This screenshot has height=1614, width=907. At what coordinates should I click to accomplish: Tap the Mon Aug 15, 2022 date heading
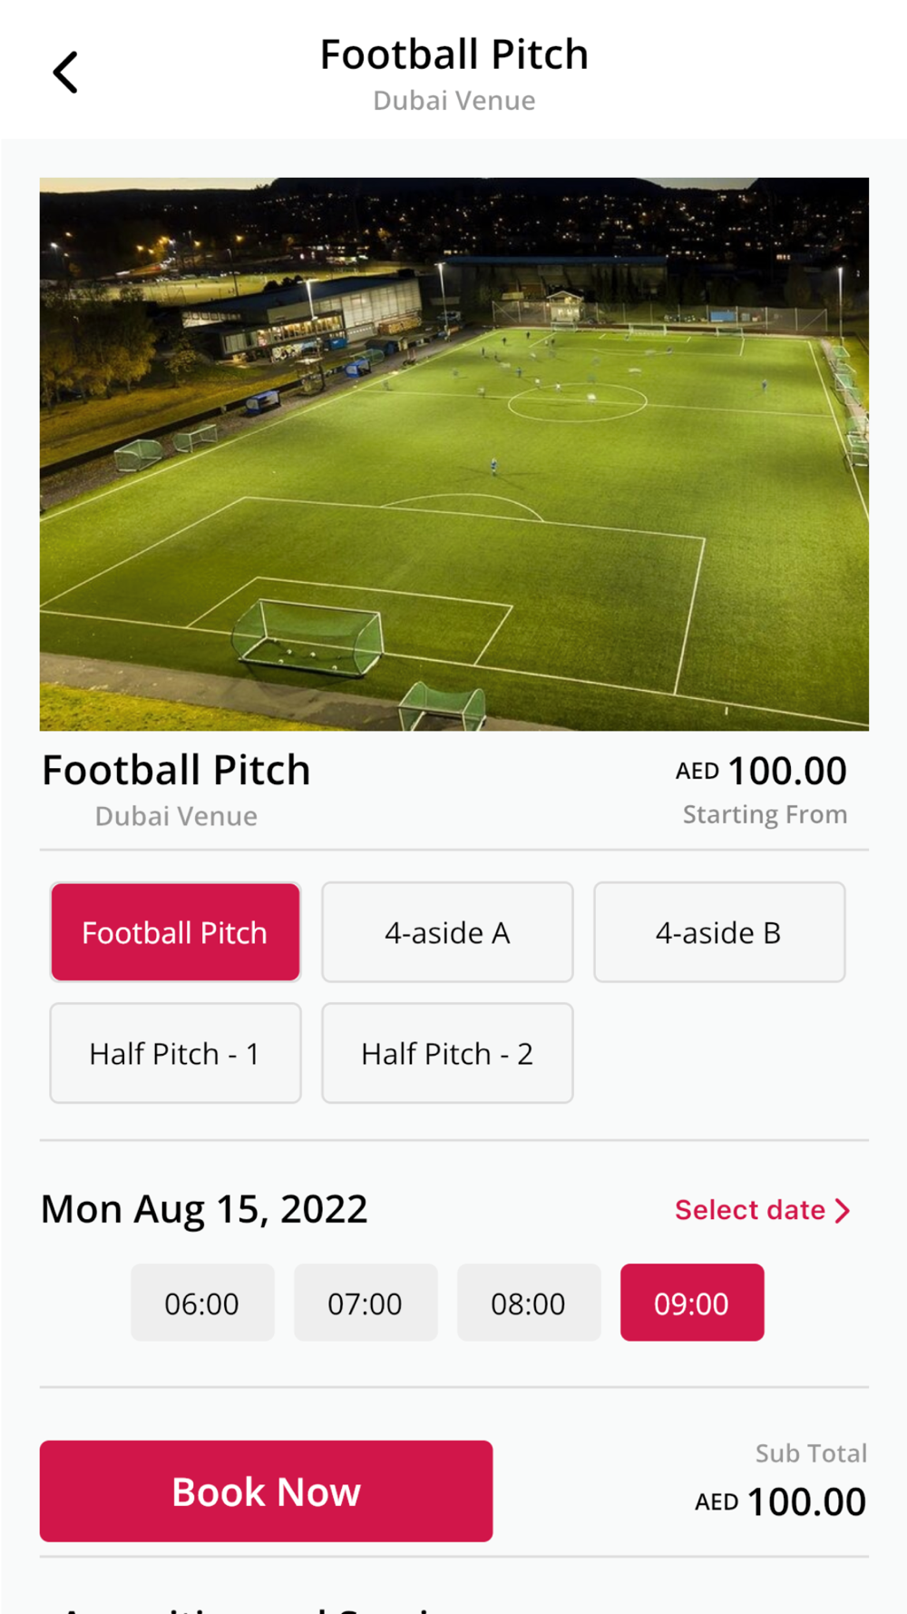coord(204,1209)
